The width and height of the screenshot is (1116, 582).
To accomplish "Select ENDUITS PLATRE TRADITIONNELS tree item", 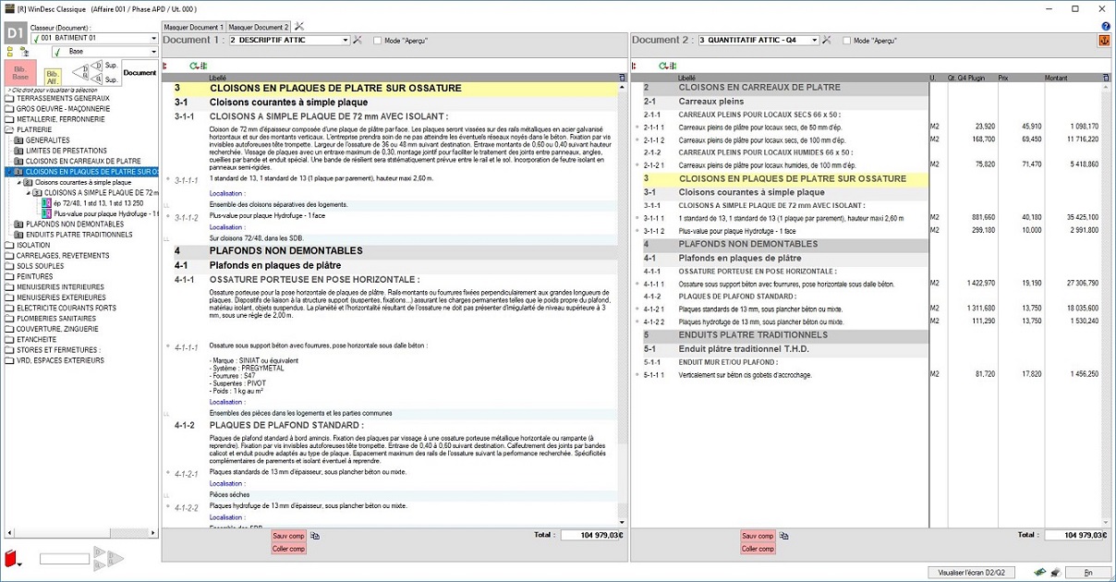I will pos(74,235).
